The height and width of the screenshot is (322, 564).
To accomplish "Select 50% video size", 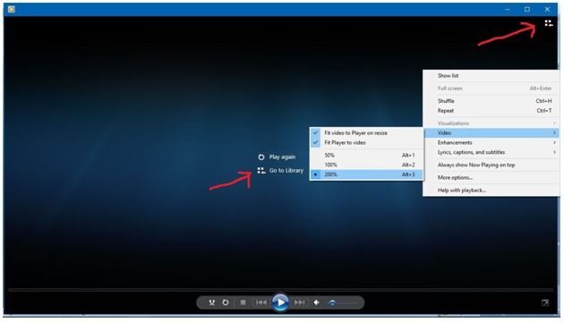I will tap(366, 156).
